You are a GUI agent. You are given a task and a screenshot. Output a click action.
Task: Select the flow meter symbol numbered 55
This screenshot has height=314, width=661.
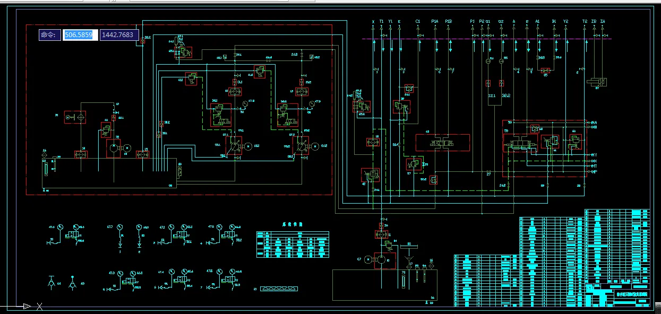pos(501,62)
